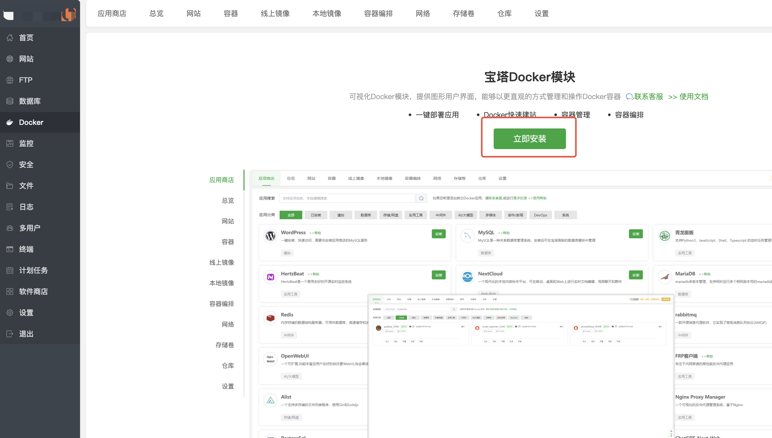Open the 容器编排 tab in top bar
Screen dimensions: 772x438
coord(378,13)
